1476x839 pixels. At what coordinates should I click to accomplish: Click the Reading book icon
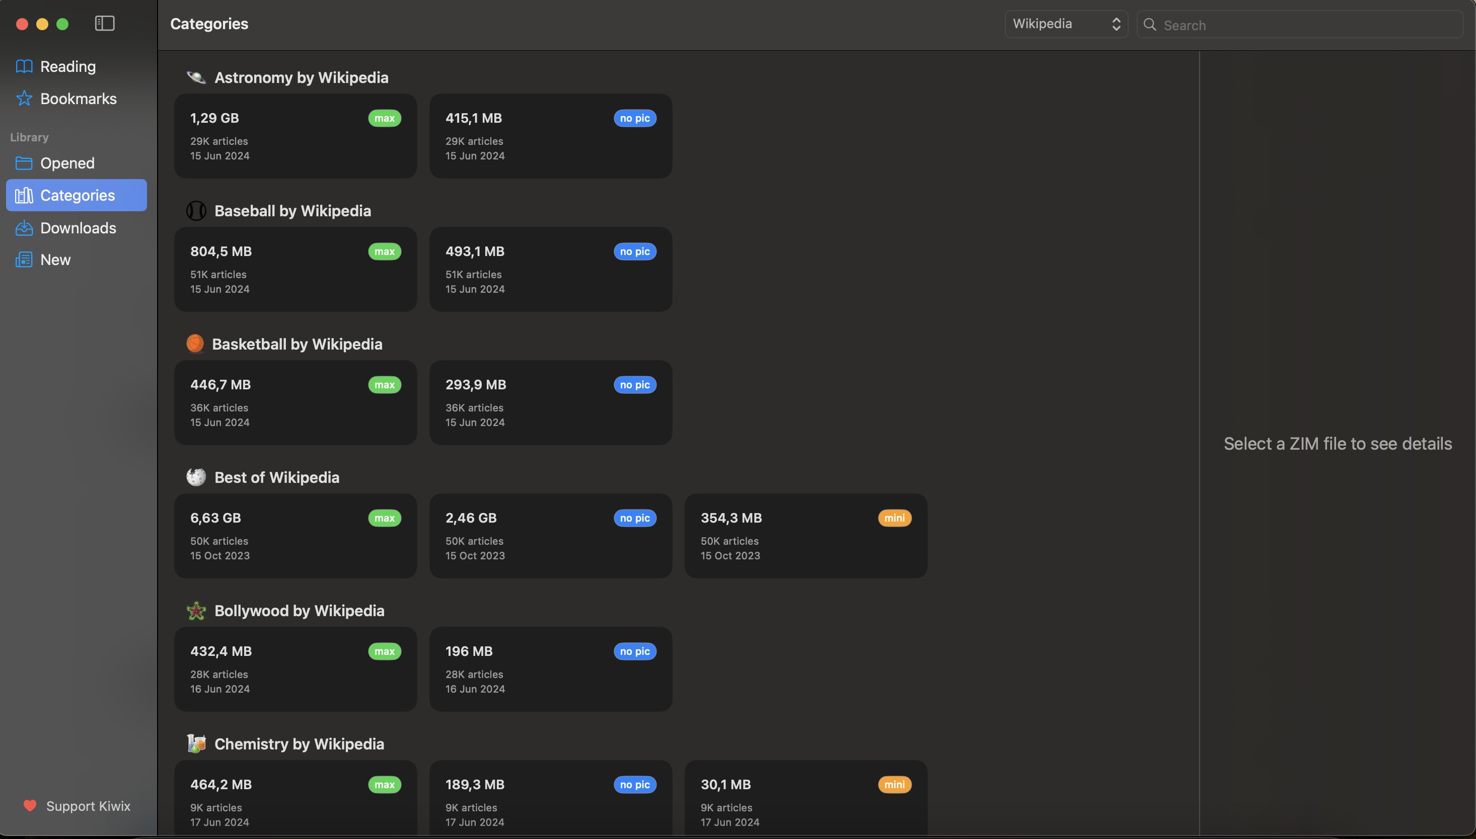tap(24, 66)
